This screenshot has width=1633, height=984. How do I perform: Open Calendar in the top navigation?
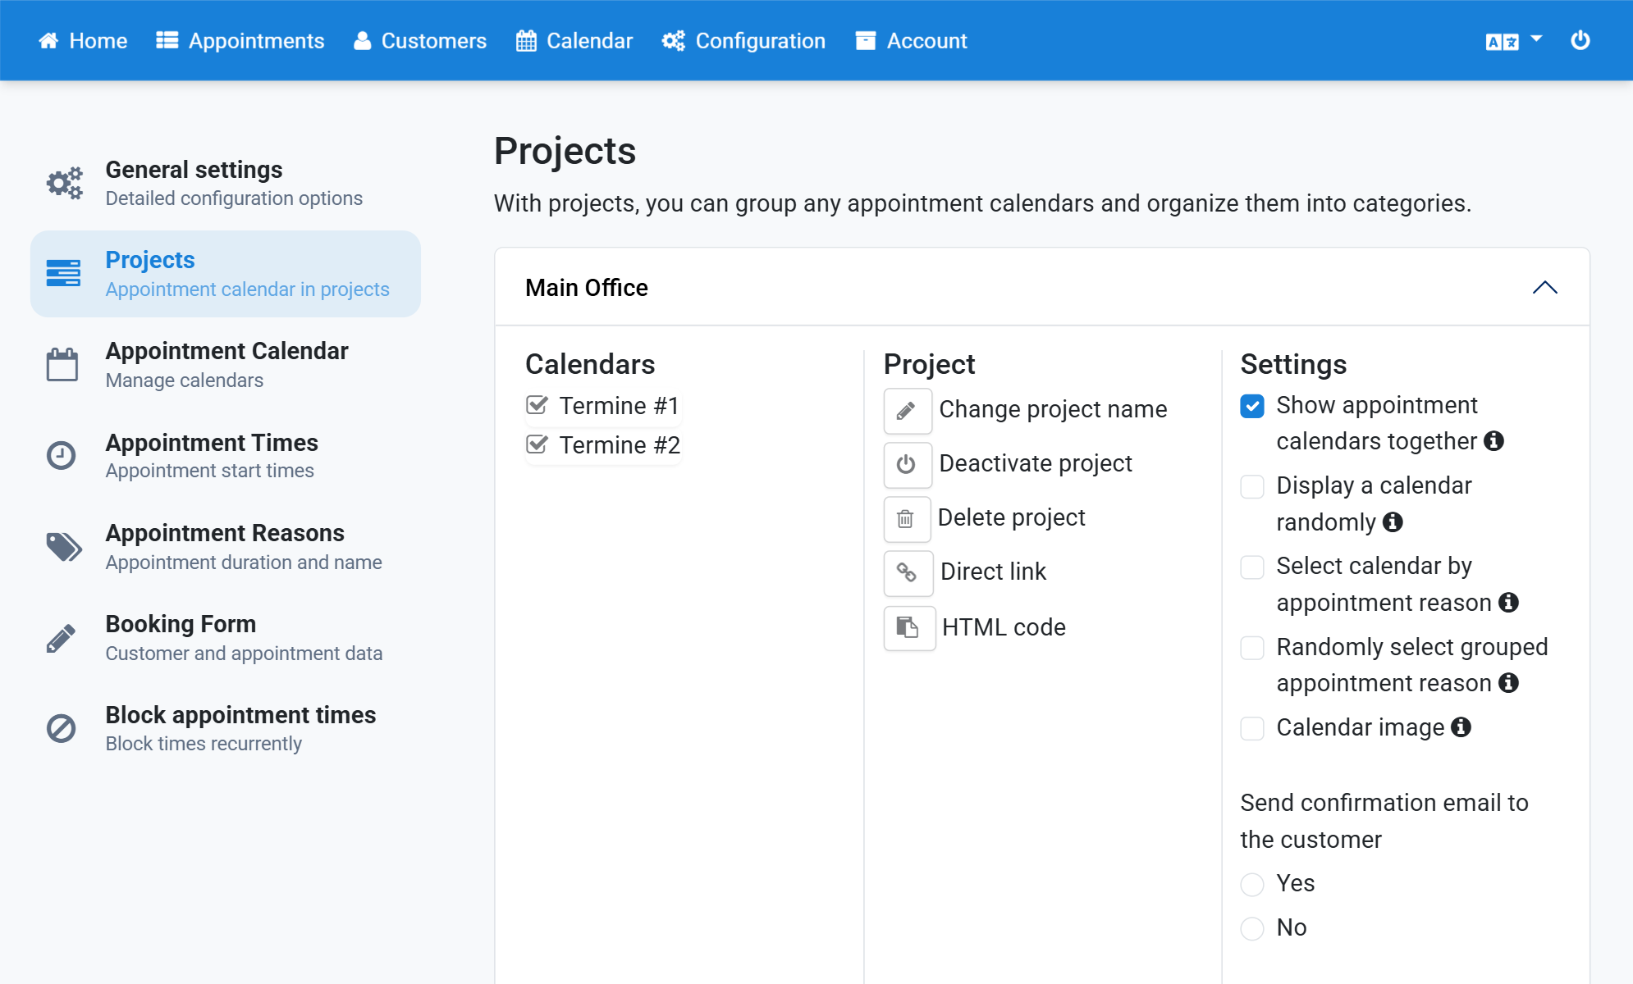tap(574, 41)
